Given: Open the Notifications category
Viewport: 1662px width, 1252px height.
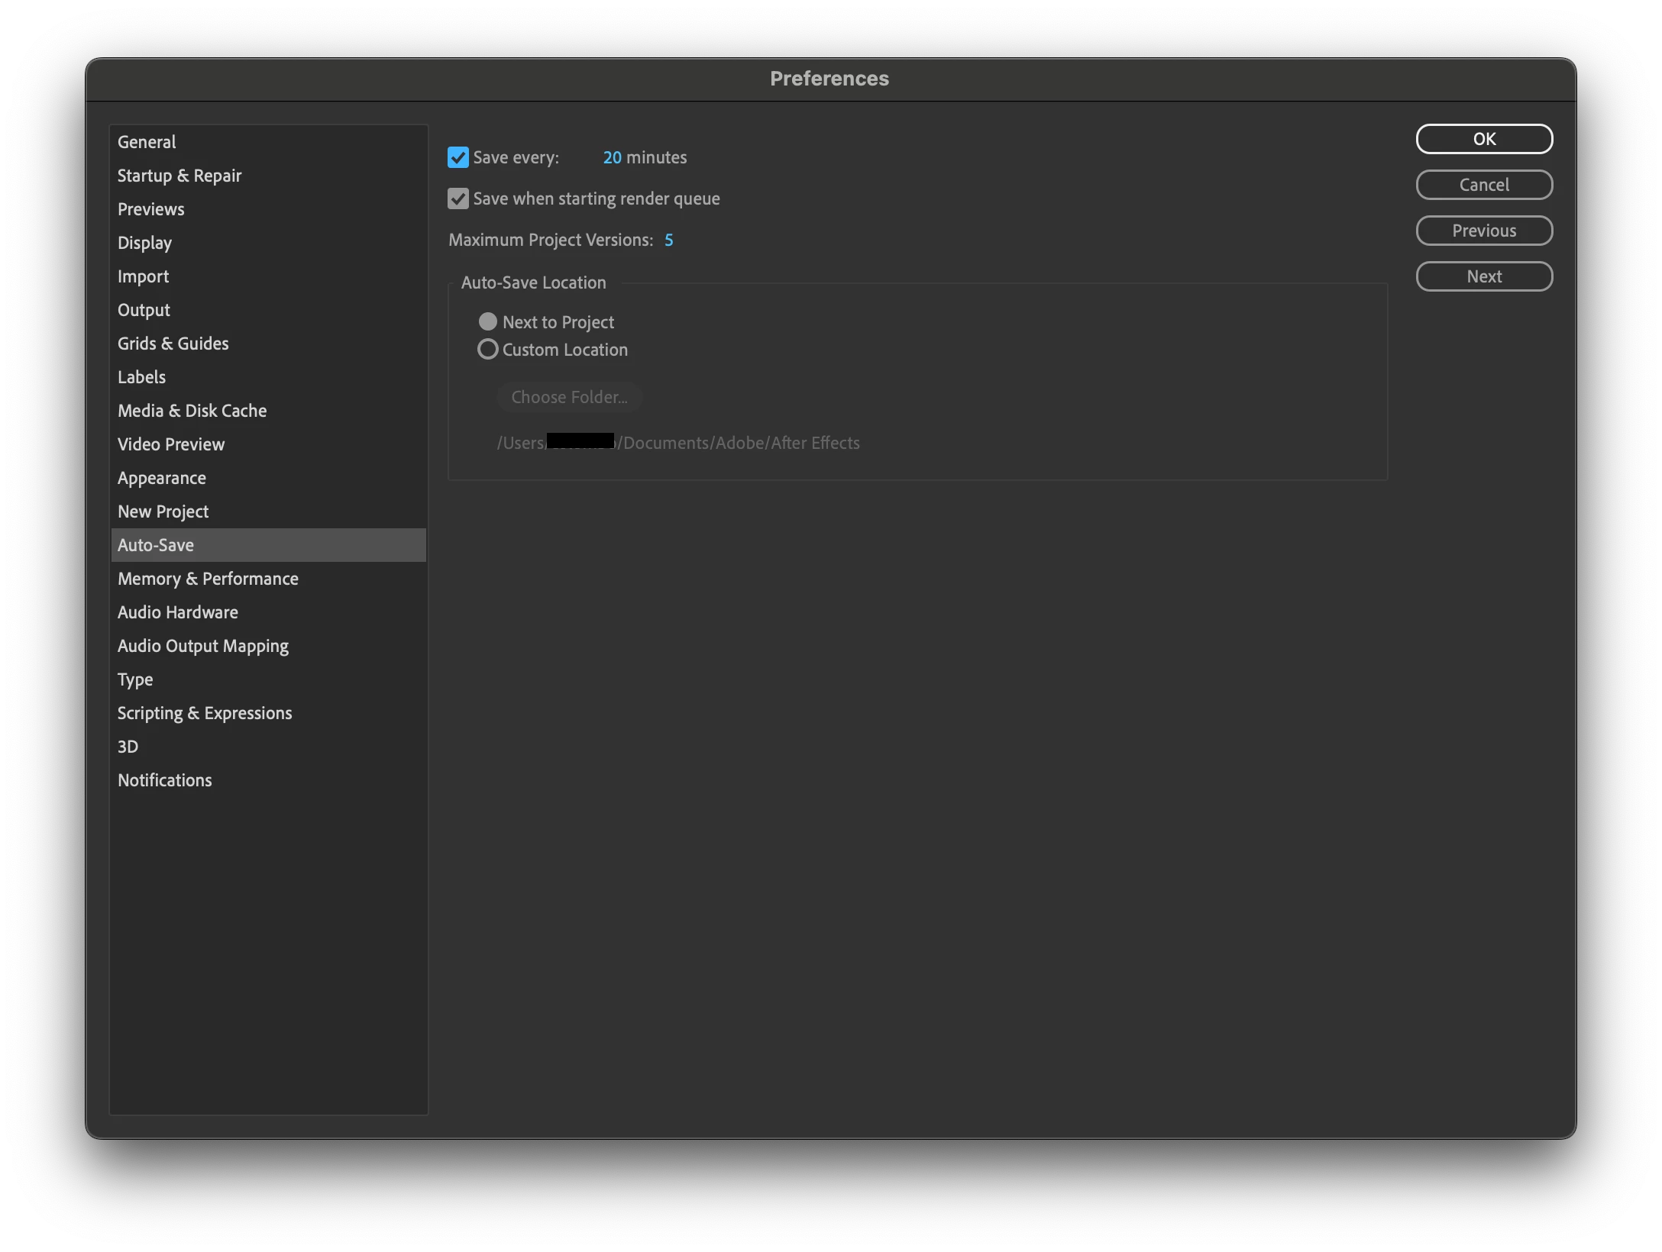Looking at the screenshot, I should pyautogui.click(x=165, y=780).
